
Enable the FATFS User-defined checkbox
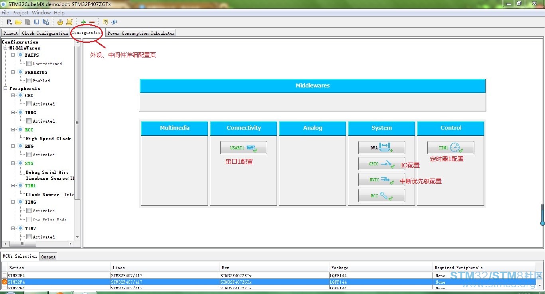point(29,63)
